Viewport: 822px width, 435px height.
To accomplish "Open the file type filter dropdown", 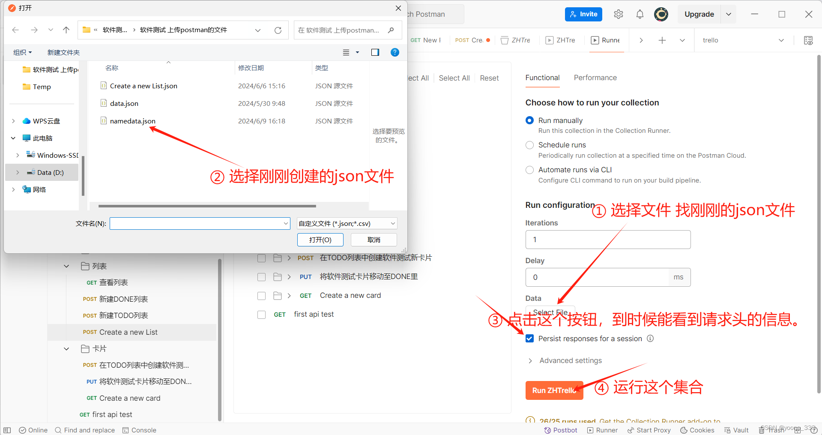I will tap(347, 223).
